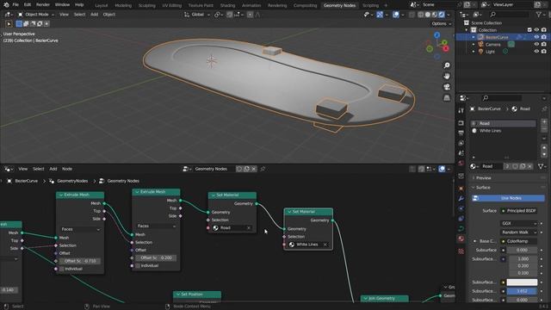The width and height of the screenshot is (551, 310).
Task: Toggle proportional editing in viewport header
Action: (250, 15)
